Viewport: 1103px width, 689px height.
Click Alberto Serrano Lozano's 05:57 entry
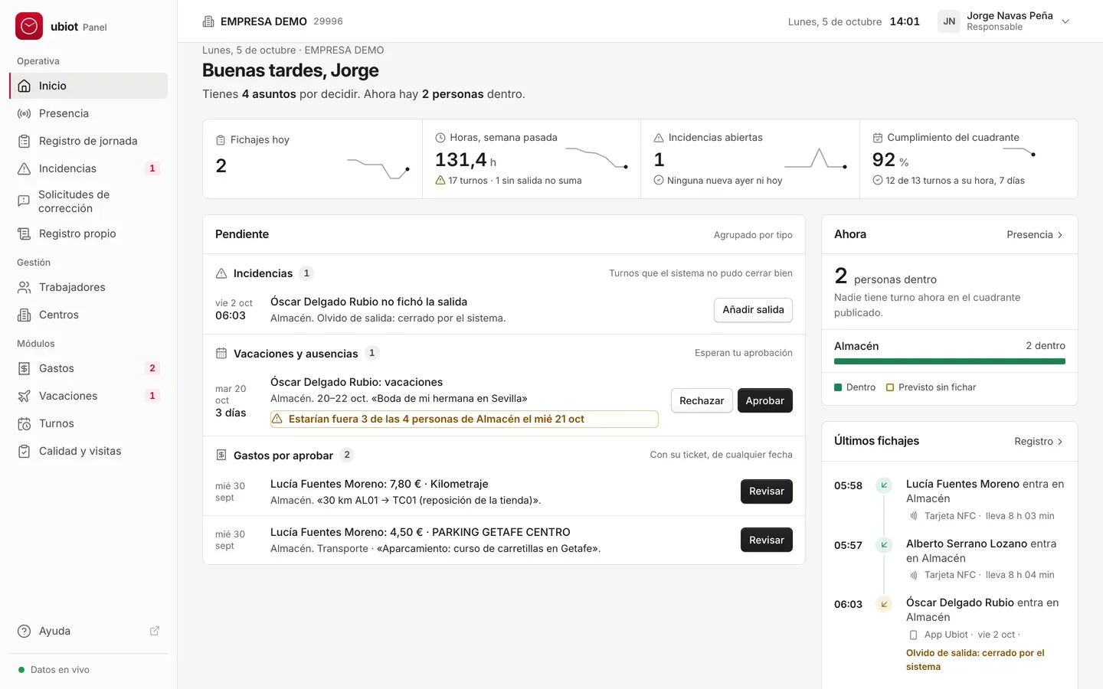950,559
